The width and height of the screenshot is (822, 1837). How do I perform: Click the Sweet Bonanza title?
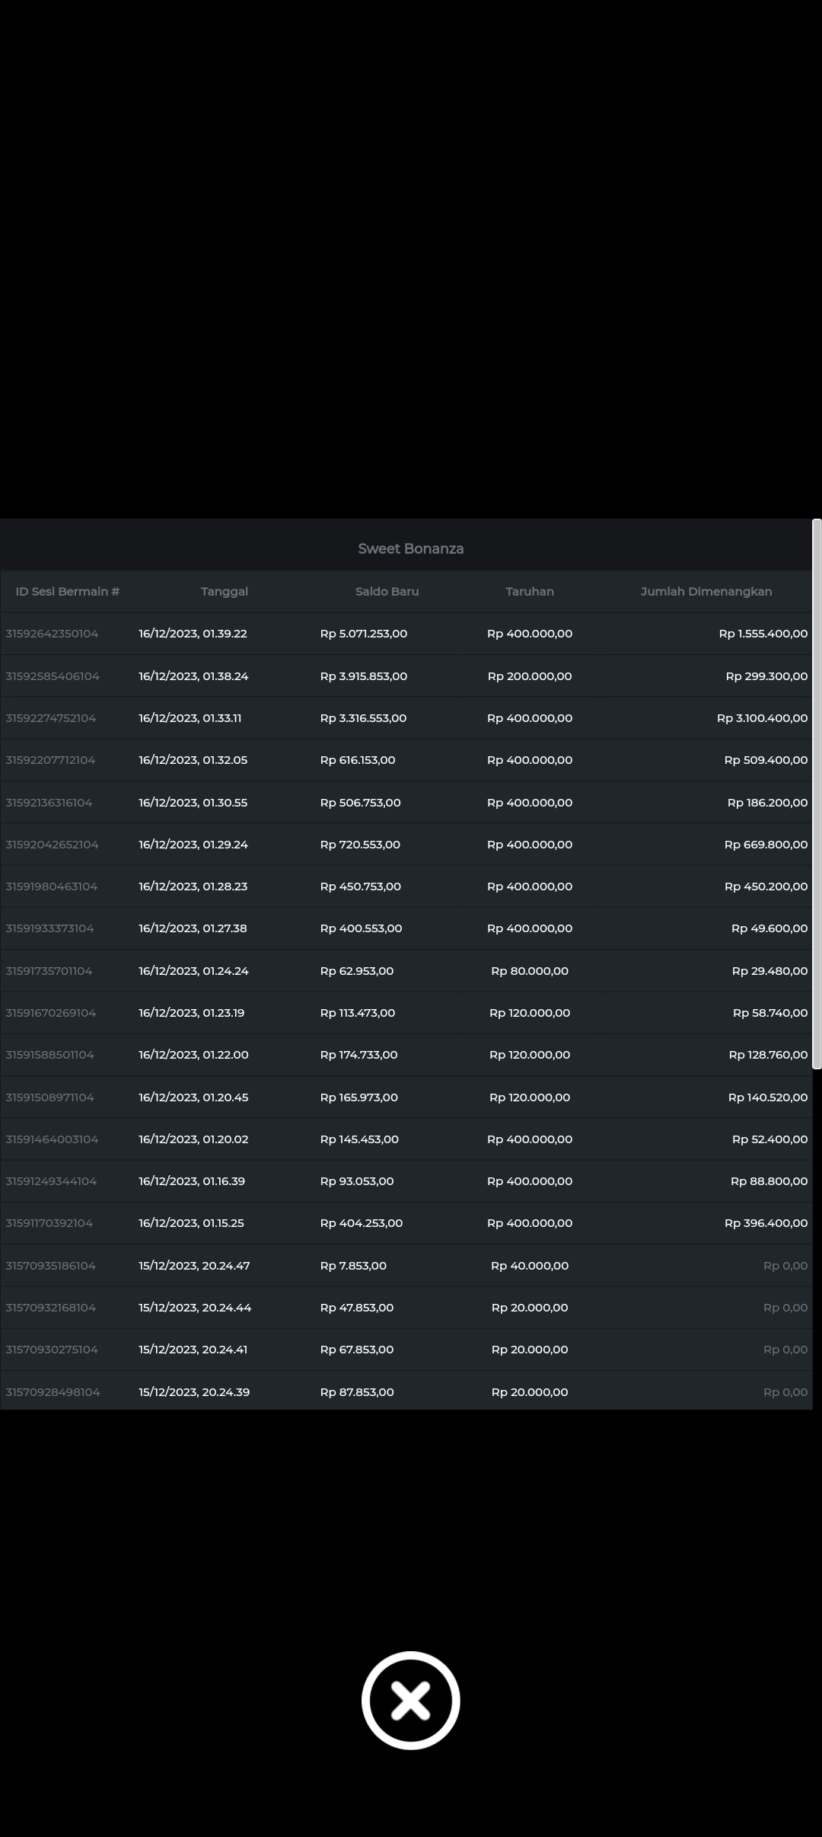(410, 548)
